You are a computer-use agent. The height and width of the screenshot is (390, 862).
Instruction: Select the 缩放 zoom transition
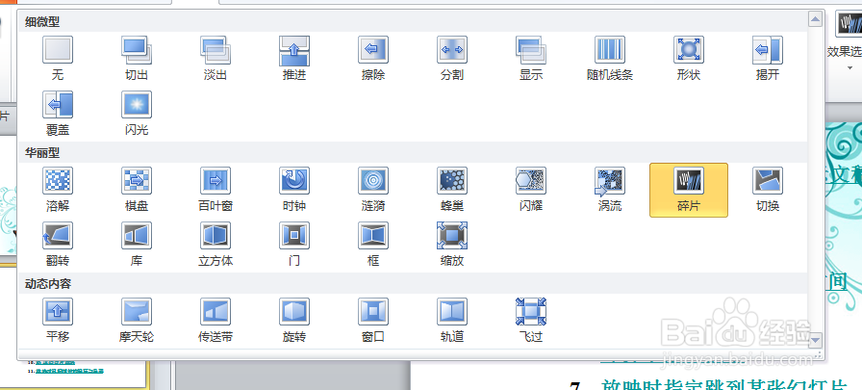[452, 245]
